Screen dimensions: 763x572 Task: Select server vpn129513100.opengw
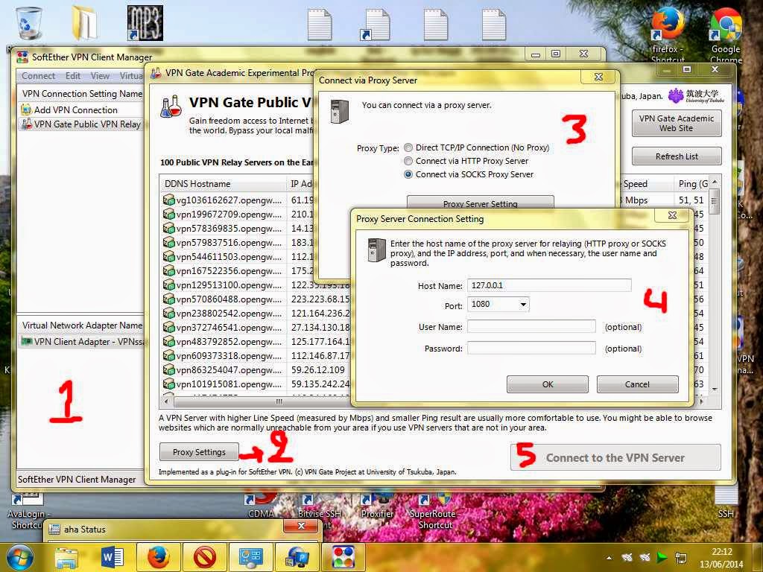click(223, 285)
